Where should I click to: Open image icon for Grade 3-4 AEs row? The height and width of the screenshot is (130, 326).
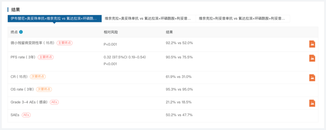312,103
